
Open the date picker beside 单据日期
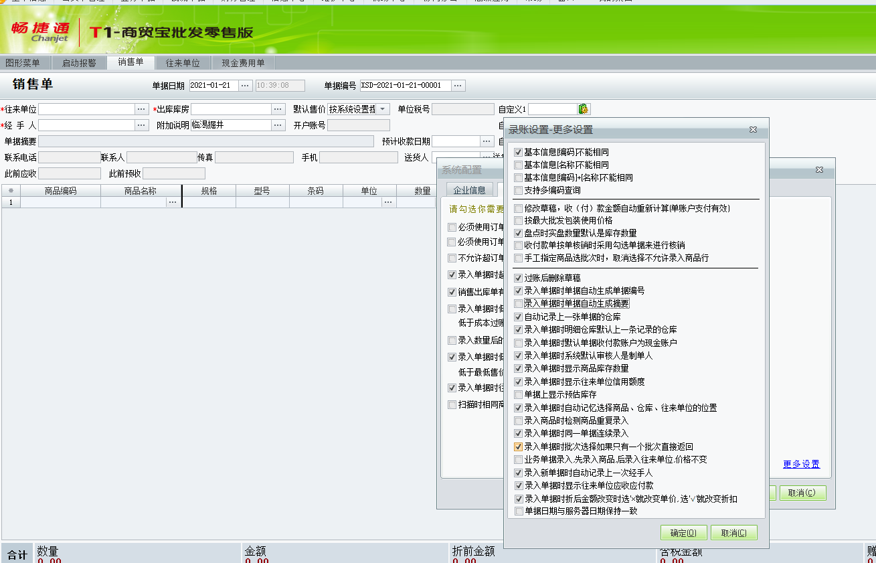pyautogui.click(x=246, y=86)
